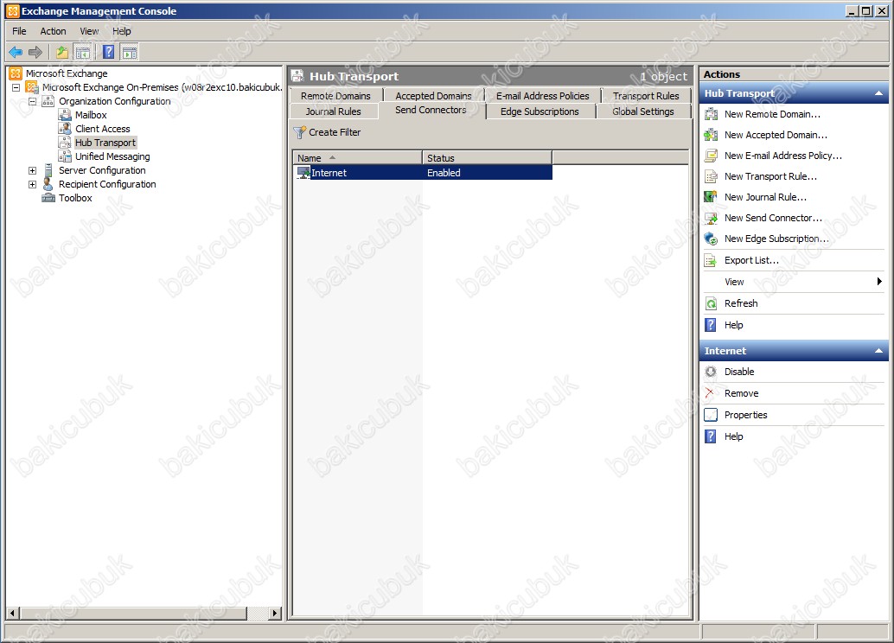Image resolution: width=894 pixels, height=643 pixels.
Task: Click the Recipient Configuration node icon
Action: pos(48,184)
